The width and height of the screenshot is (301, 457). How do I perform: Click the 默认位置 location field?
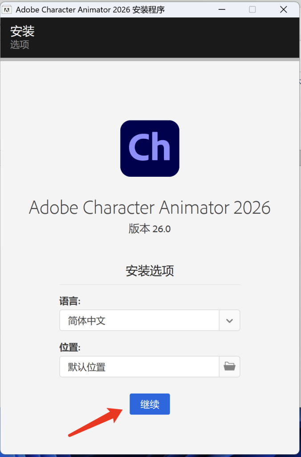[x=139, y=367]
